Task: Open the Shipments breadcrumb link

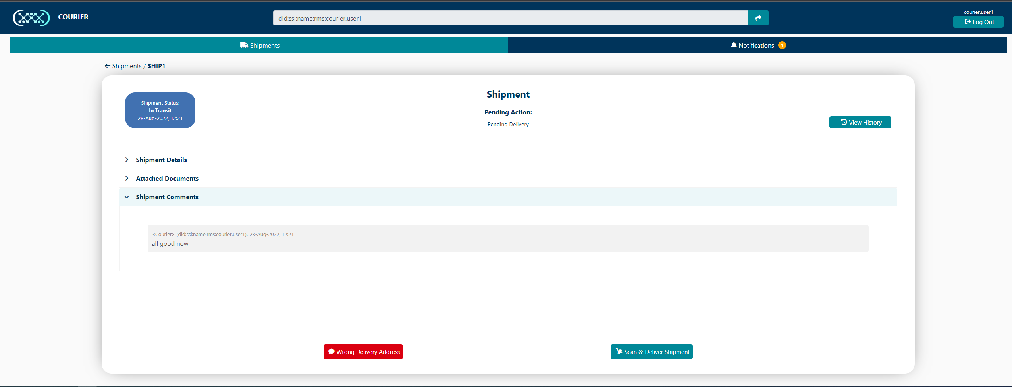Action: tap(127, 65)
